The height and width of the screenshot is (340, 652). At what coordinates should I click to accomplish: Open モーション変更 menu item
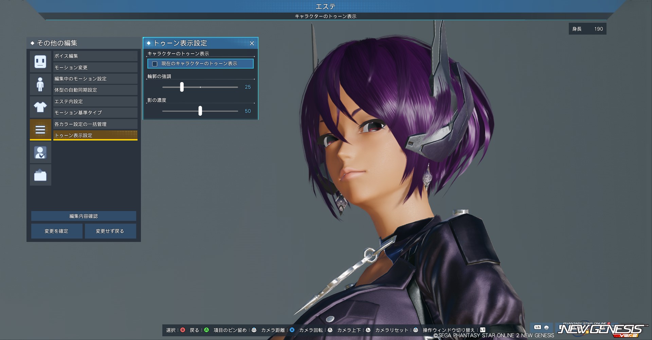pos(95,67)
